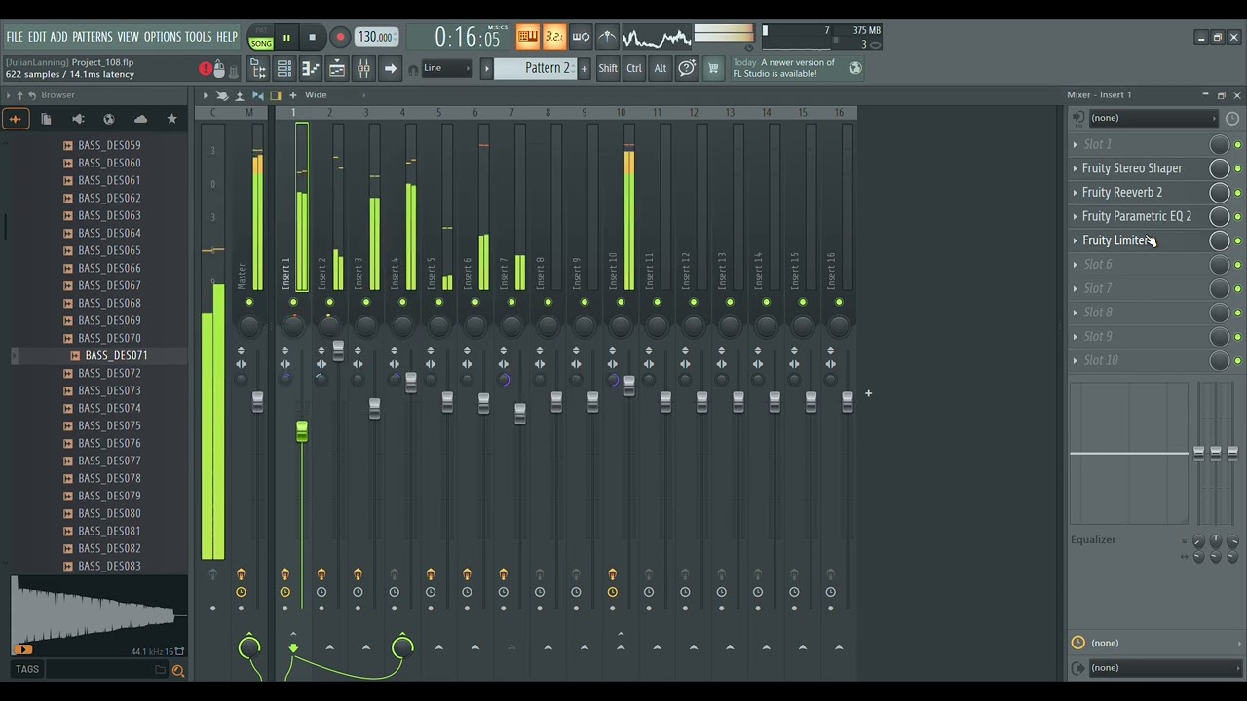This screenshot has width=1247, height=701.
Task: Select BASS_DES071 sample in Browser
Action: pos(116,355)
